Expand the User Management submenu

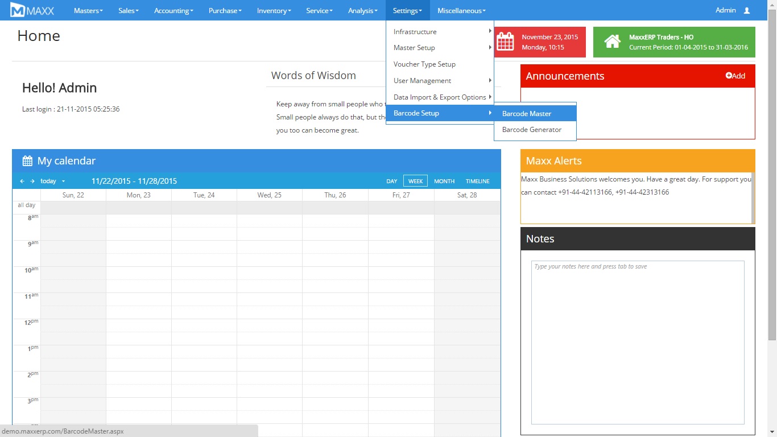point(423,81)
